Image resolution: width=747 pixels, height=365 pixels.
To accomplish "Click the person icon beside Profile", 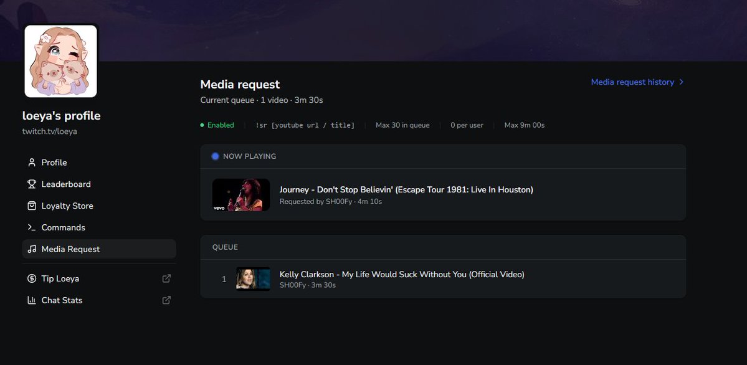I will point(32,163).
